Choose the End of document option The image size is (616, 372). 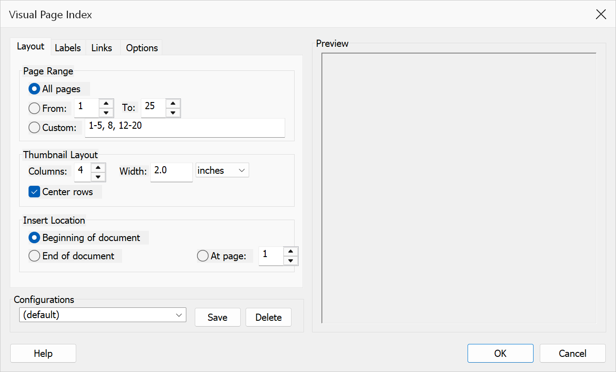click(34, 256)
